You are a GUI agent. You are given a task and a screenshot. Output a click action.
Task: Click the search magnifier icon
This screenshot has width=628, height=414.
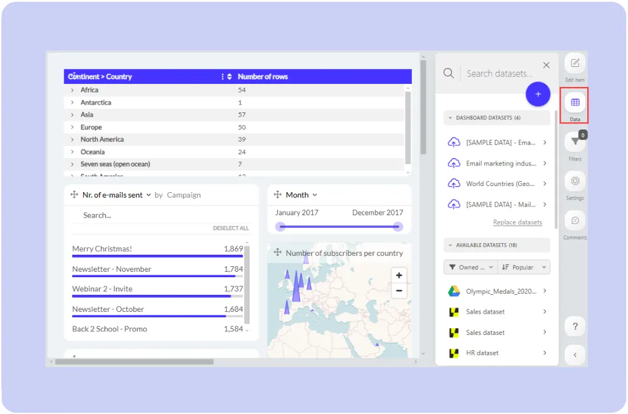click(449, 74)
